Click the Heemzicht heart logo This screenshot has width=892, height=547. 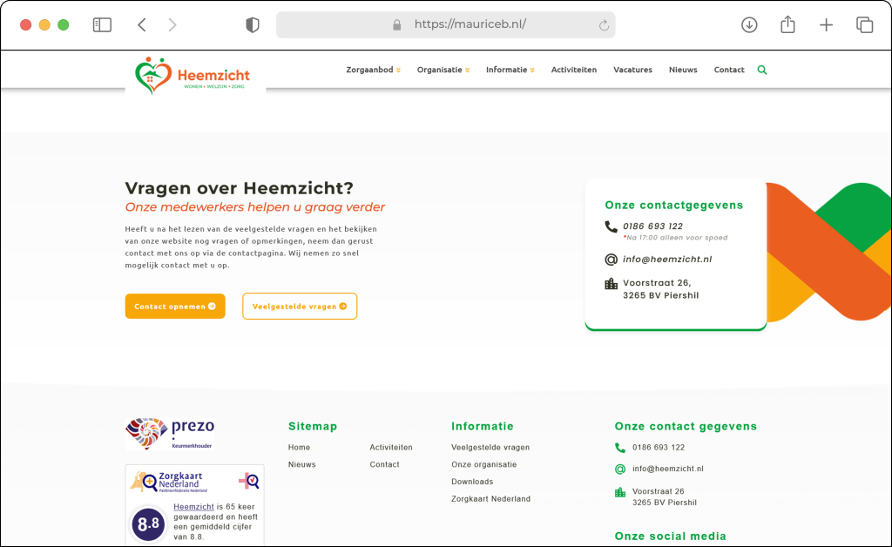(x=193, y=75)
